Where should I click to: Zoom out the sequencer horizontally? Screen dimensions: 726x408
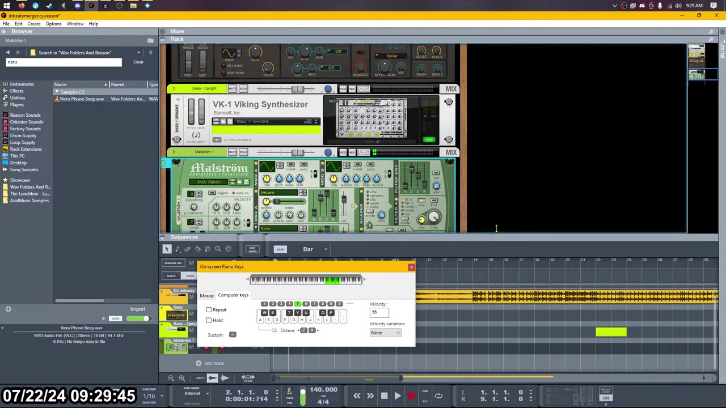pyautogui.click(x=171, y=378)
